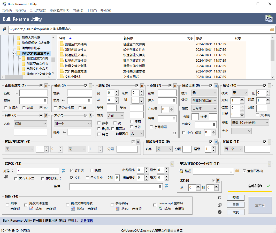The width and height of the screenshot is (276, 233).
Task: Open the 模式 dropdown in 自动日期 panel
Action: [204, 93]
